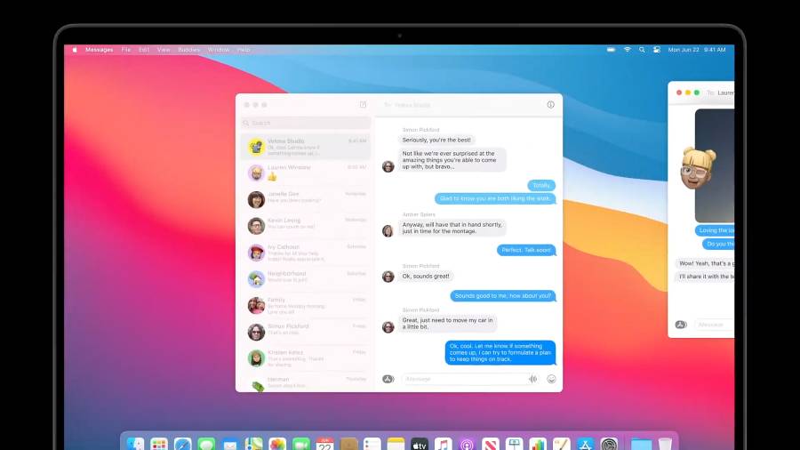This screenshot has width=800, height=450.
Task: Select the Lauren Winslow conversation
Action: [x=306, y=173]
